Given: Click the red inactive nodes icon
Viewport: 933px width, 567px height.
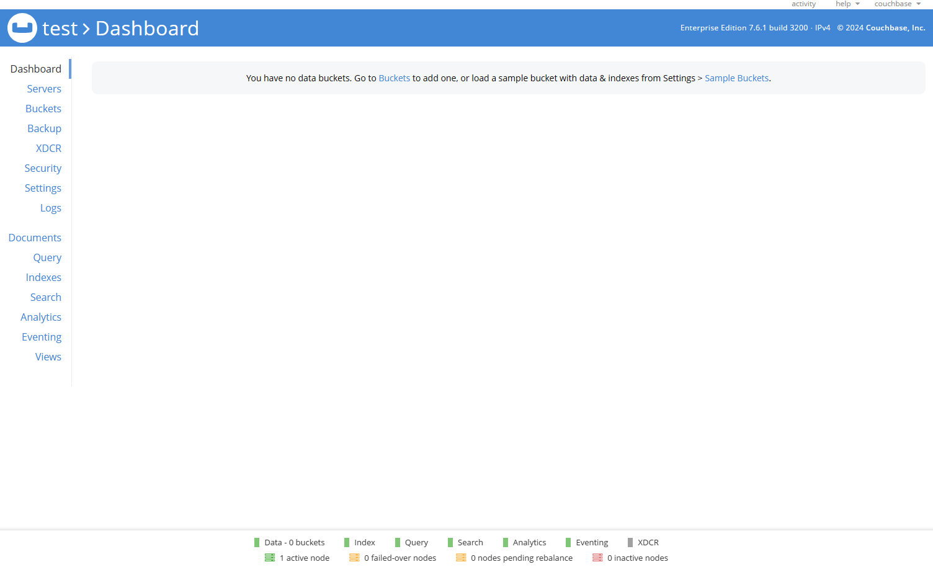Looking at the screenshot, I should pos(597,558).
